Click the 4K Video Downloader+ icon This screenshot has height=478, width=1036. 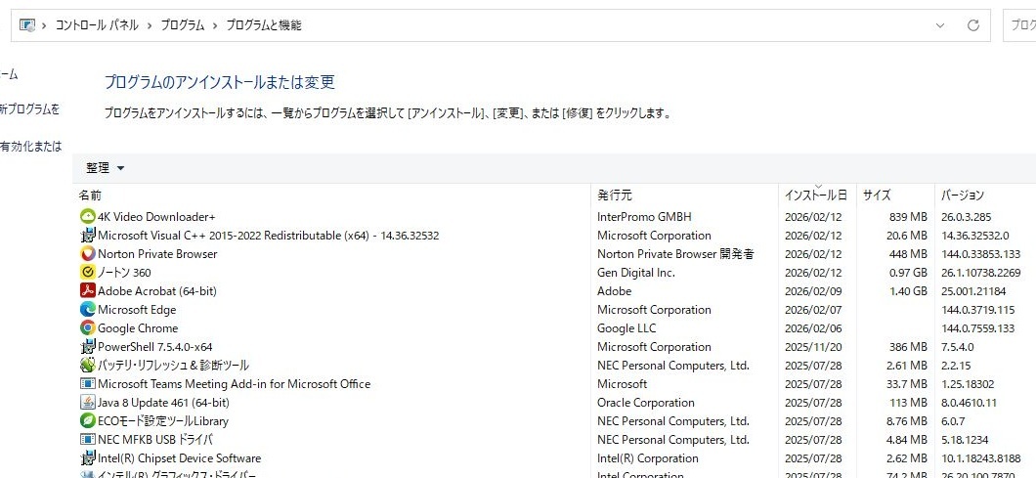tap(88, 216)
